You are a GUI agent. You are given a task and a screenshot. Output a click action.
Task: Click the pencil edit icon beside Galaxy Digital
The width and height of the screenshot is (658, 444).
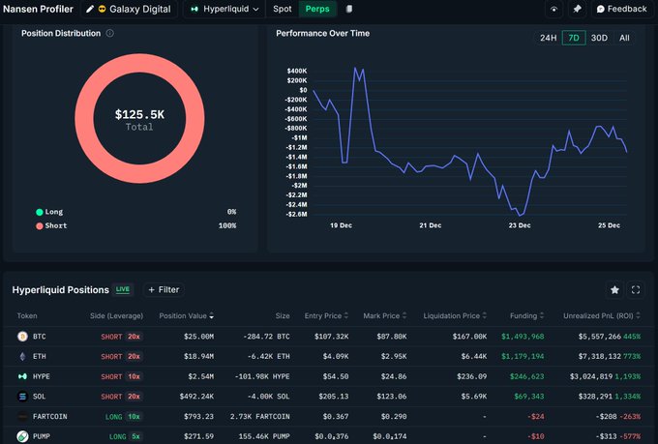(x=90, y=9)
